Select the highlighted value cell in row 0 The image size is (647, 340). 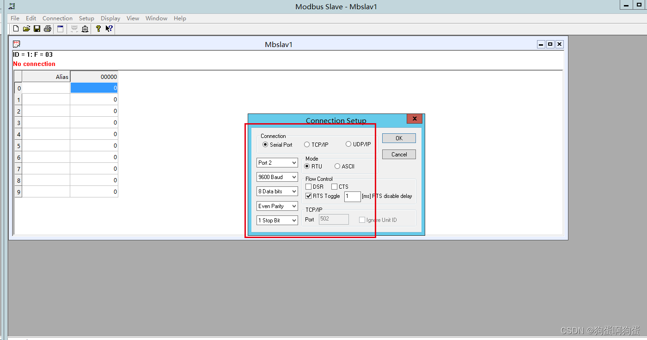pyautogui.click(x=94, y=88)
